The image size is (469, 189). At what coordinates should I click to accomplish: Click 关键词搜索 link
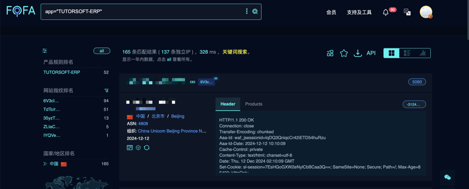click(x=235, y=52)
